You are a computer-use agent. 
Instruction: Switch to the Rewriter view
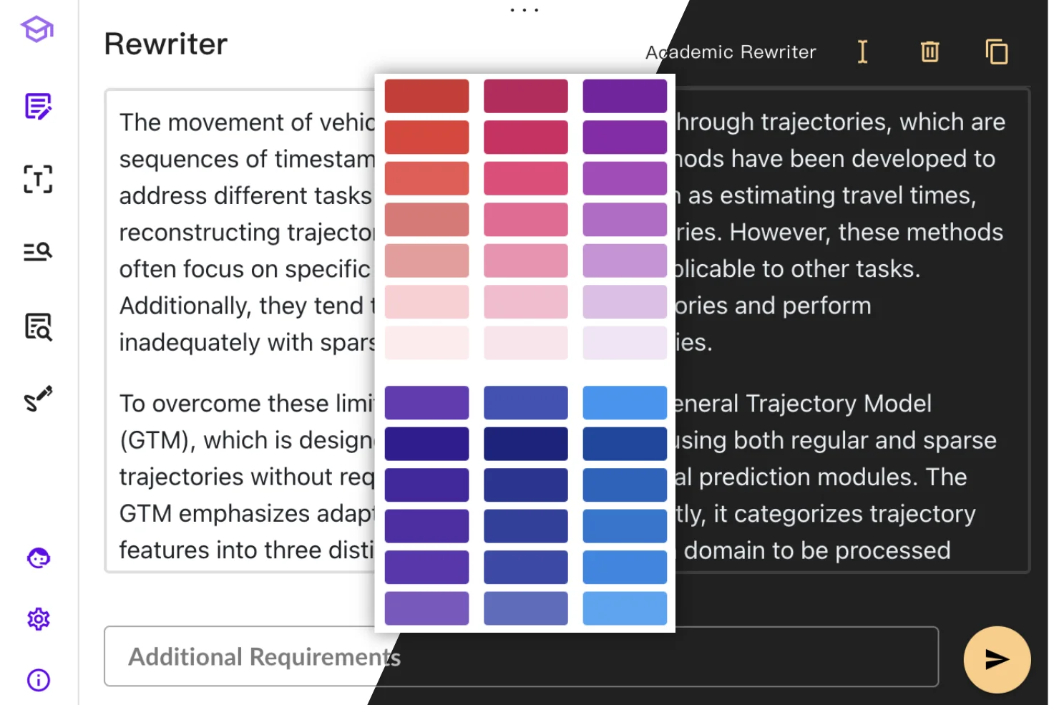[x=165, y=44]
